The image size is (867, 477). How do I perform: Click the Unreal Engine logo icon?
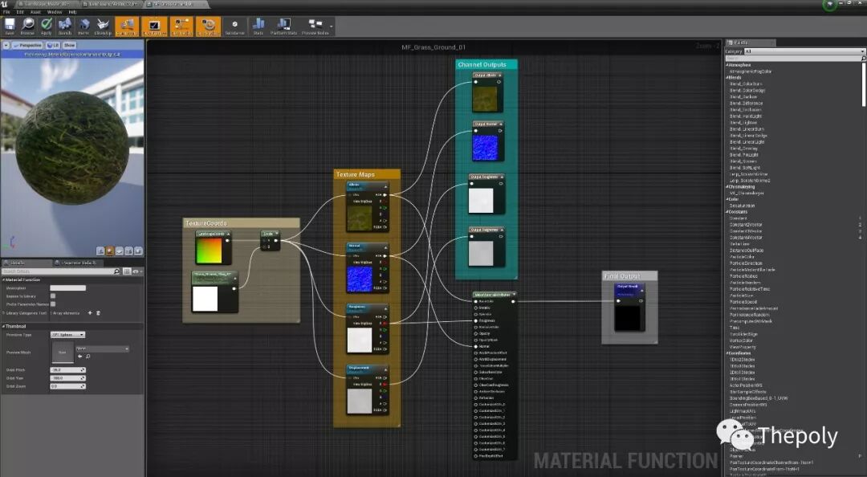(x=5, y=4)
